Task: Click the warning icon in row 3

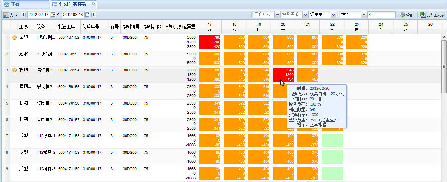Action: (x=15, y=70)
